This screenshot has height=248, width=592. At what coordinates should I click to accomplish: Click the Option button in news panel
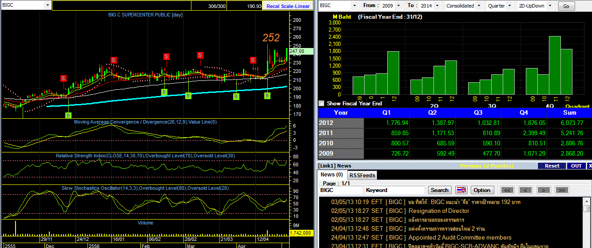tap(482, 190)
